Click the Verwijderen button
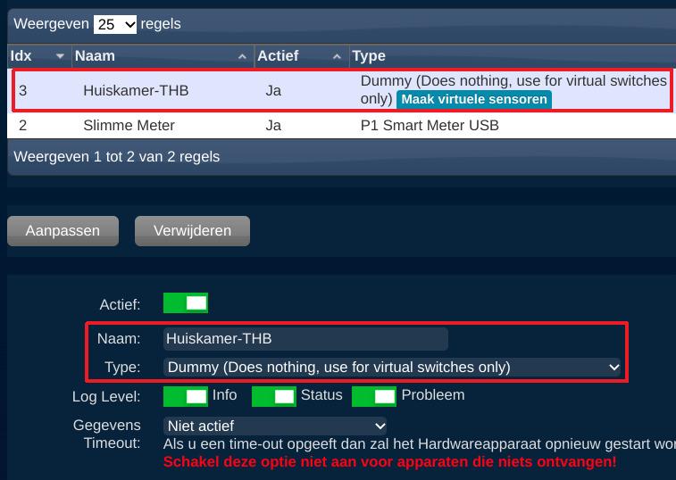The width and height of the screenshot is (676, 480). (x=192, y=231)
